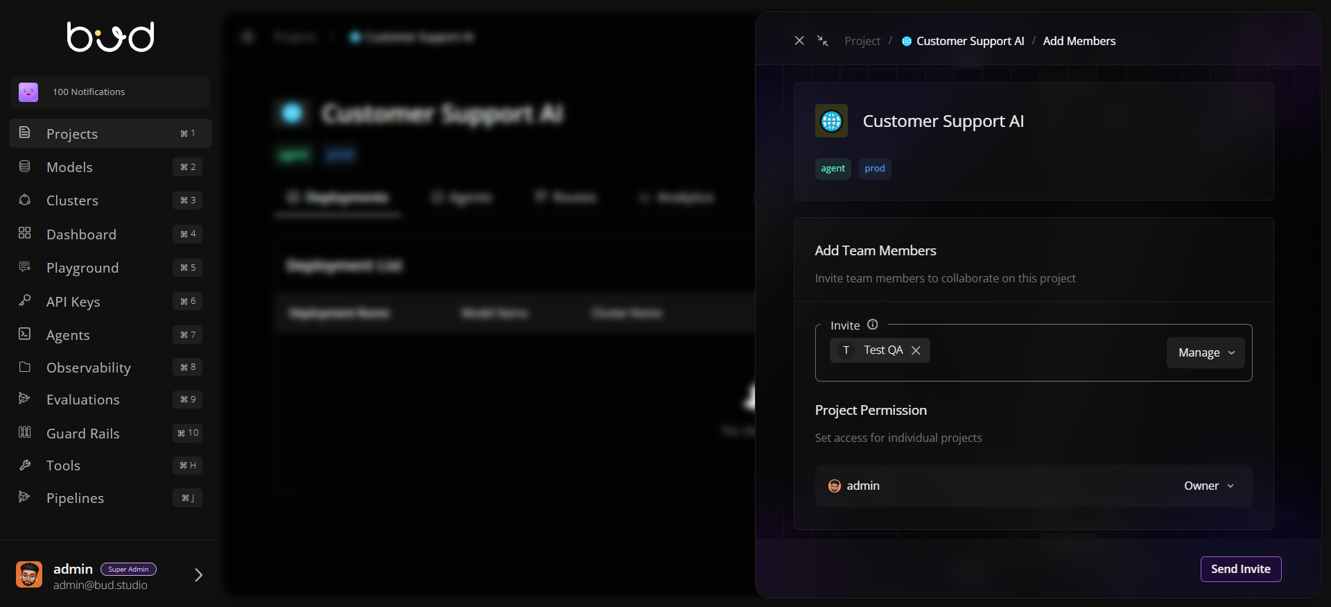Image resolution: width=1331 pixels, height=607 pixels.
Task: Click the Test QA member chip
Action: (x=880, y=350)
